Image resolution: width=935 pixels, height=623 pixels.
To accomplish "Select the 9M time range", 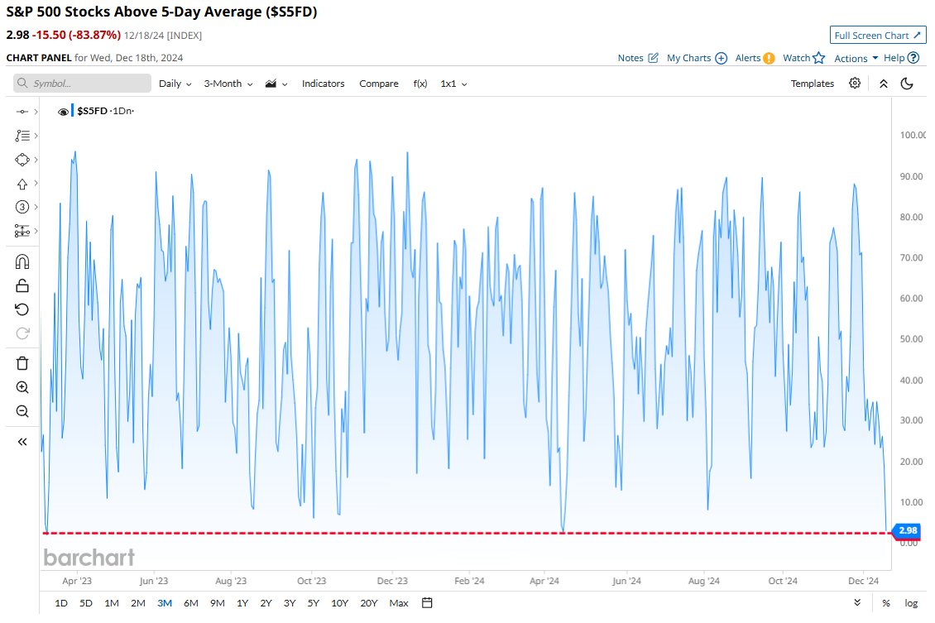I will click(217, 603).
